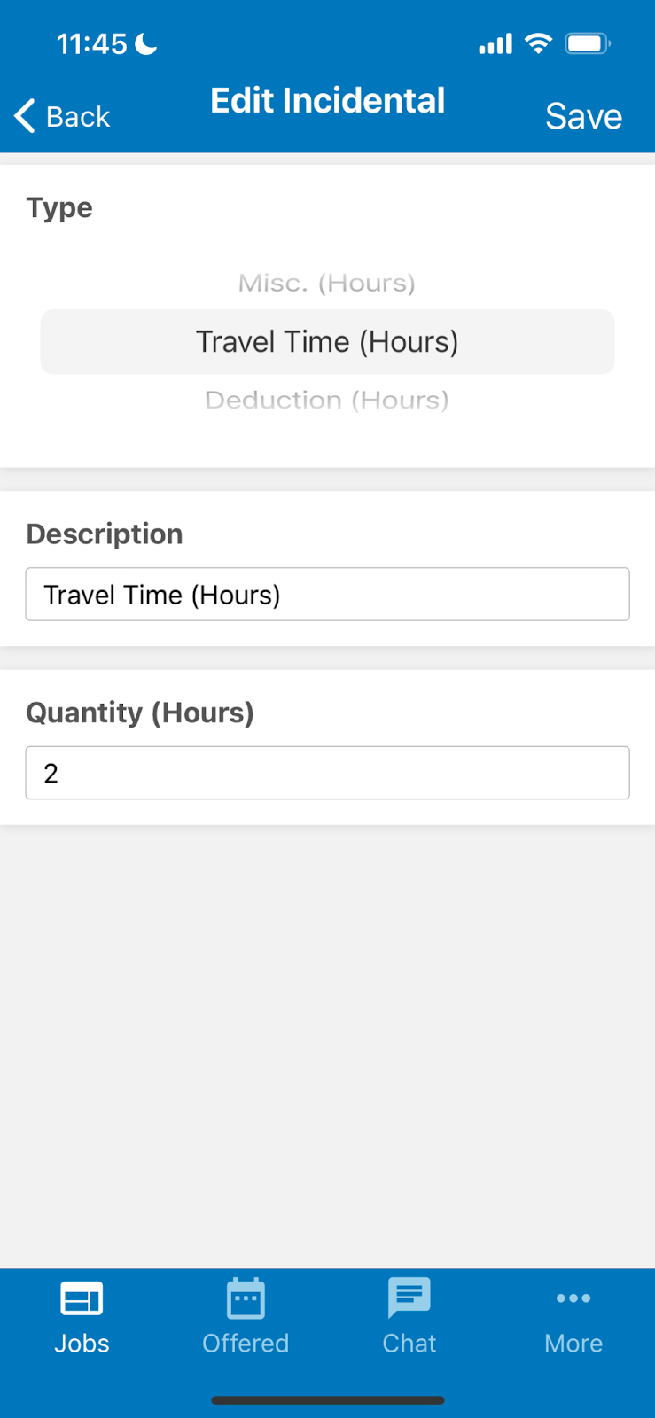Tap the Back text link
Viewport: 655px width, 1418px height.
coord(78,117)
